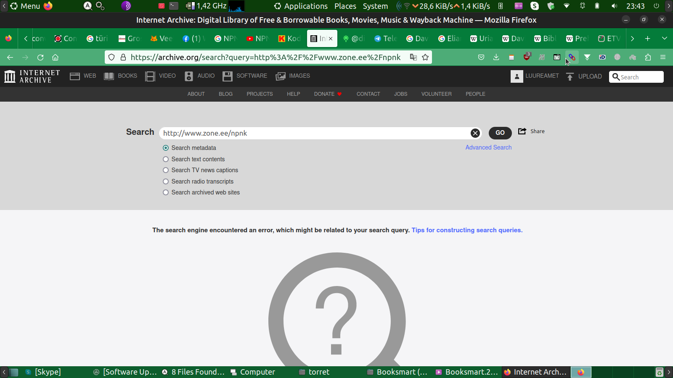This screenshot has height=378, width=673.
Task: Open the Internet Archive logo home link
Action: coord(32,76)
